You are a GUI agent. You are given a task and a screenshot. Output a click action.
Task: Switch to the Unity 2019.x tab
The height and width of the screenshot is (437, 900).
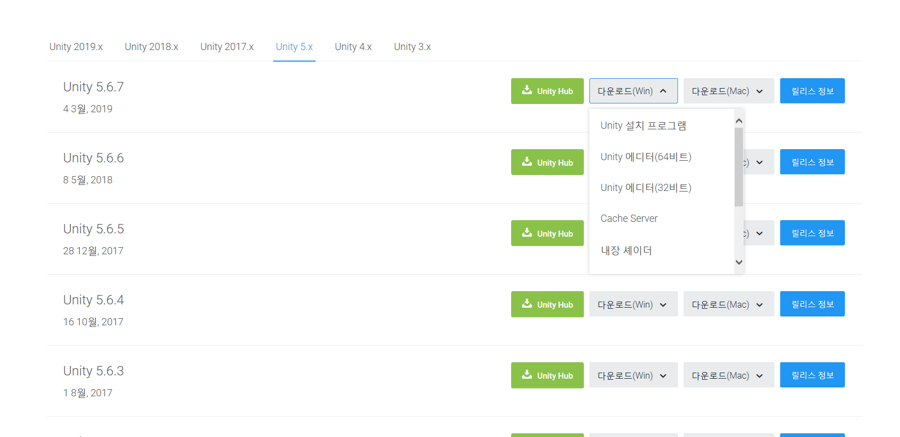(x=76, y=47)
